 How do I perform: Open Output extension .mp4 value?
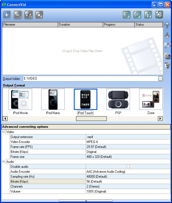coord(128,137)
